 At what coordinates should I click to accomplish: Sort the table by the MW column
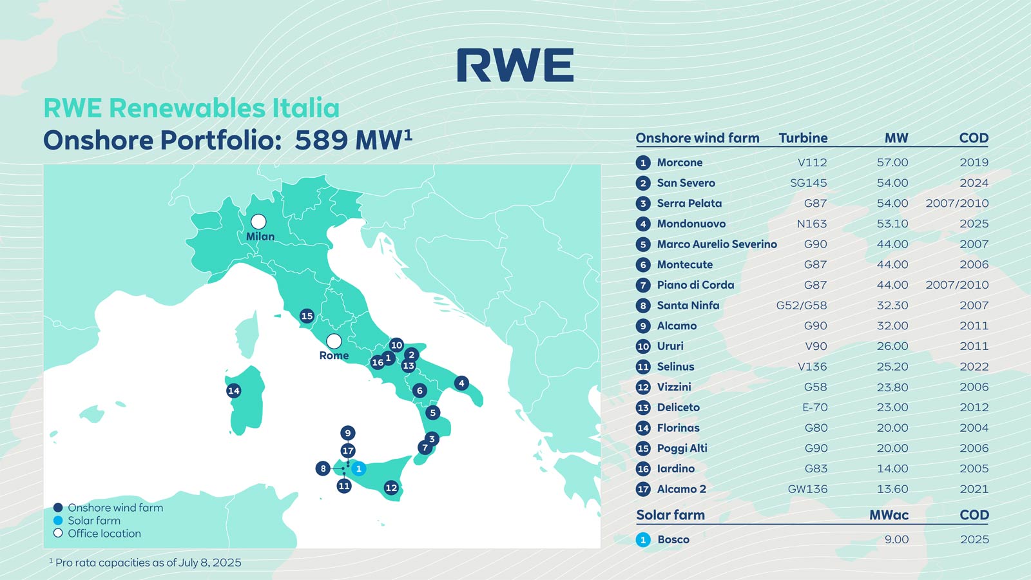click(895, 137)
